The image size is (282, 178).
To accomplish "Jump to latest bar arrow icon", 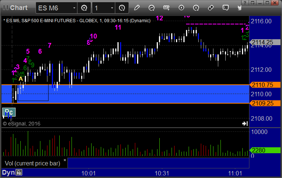I will pos(245,124).
